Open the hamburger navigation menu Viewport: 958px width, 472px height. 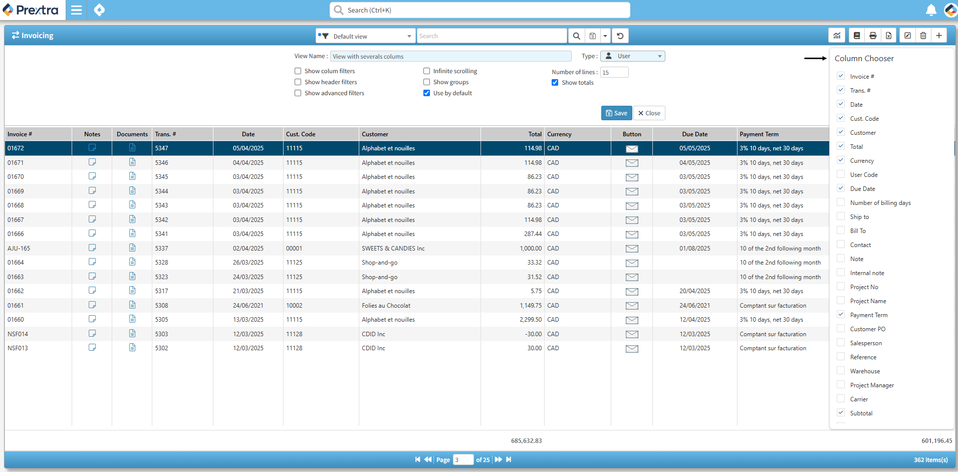pyautogui.click(x=76, y=10)
